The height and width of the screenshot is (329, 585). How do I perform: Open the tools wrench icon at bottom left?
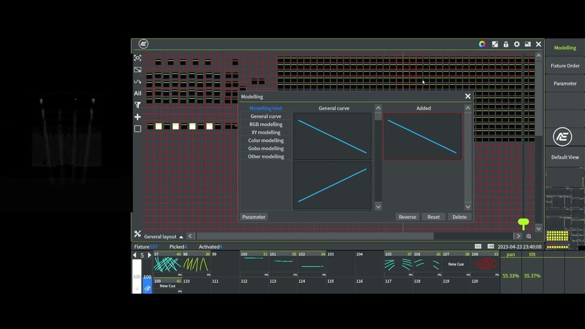point(138,234)
